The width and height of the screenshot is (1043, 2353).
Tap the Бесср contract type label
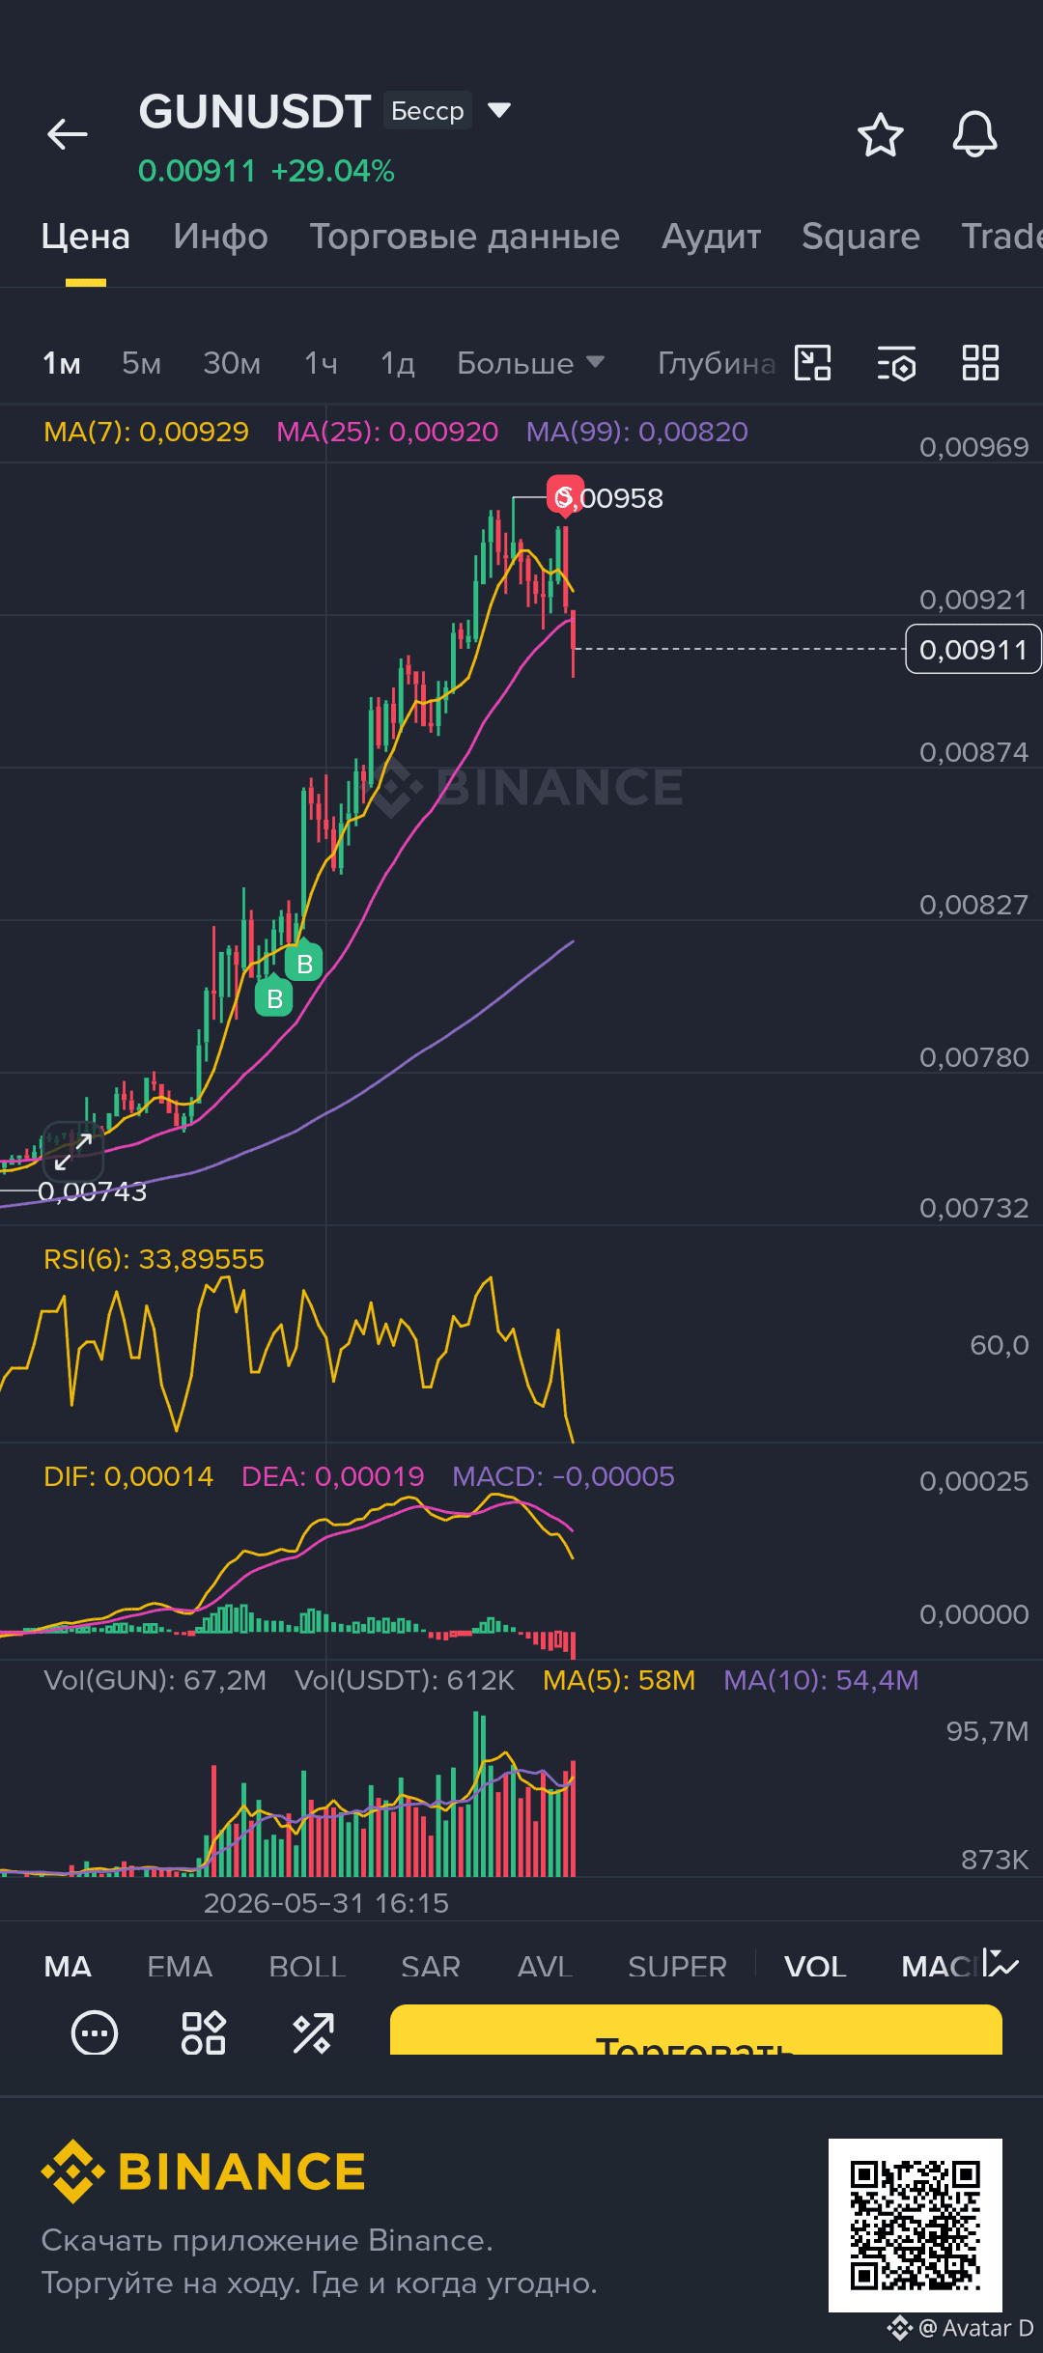(x=428, y=111)
